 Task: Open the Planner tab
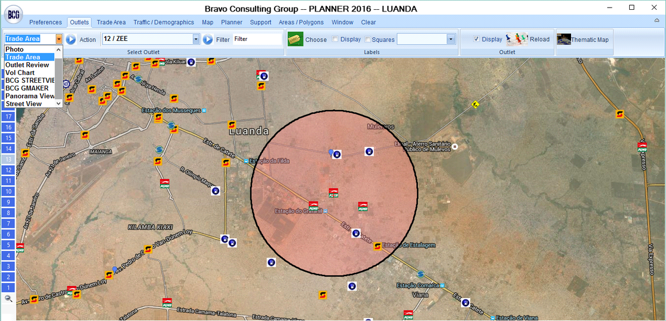coord(231,22)
